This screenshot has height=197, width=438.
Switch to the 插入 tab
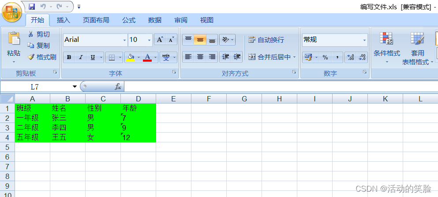[x=64, y=20]
